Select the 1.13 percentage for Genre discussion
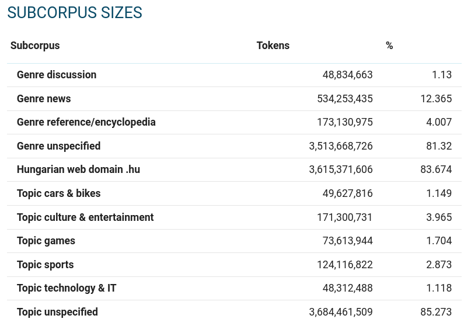This screenshot has height=336, width=464. click(442, 75)
